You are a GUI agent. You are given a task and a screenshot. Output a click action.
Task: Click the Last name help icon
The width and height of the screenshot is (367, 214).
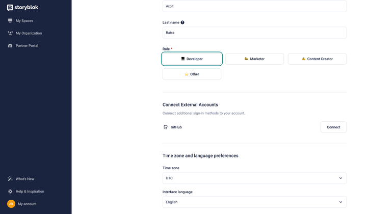pyautogui.click(x=182, y=22)
